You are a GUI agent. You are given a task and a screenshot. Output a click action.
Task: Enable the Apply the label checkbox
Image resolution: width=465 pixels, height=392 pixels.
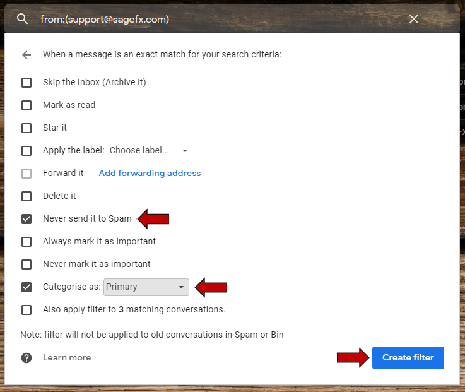(26, 151)
